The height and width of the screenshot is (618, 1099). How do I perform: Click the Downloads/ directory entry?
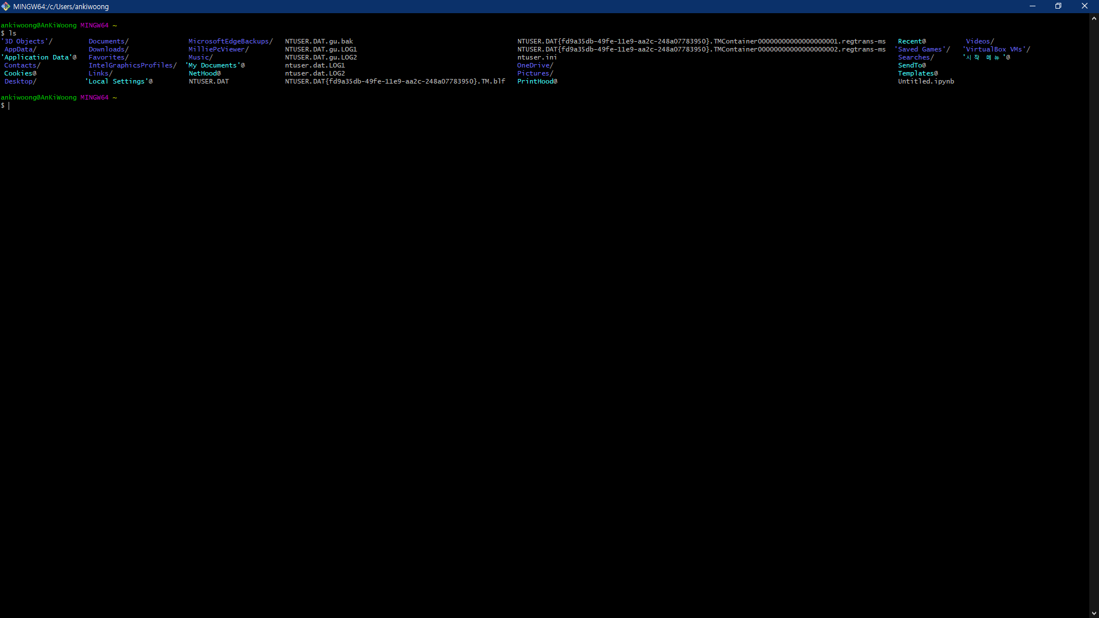tap(108, 49)
